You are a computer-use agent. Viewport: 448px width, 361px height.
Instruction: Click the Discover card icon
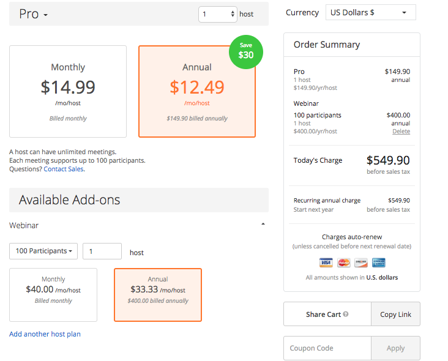click(361, 262)
